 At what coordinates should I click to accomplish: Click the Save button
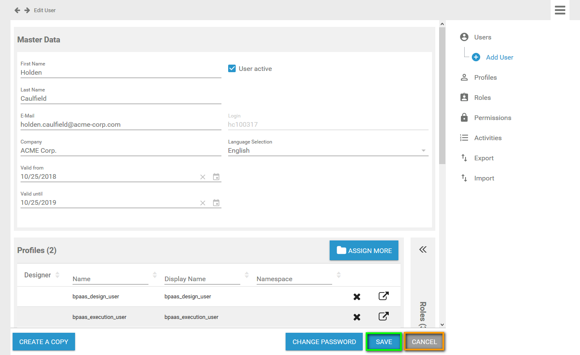click(384, 342)
